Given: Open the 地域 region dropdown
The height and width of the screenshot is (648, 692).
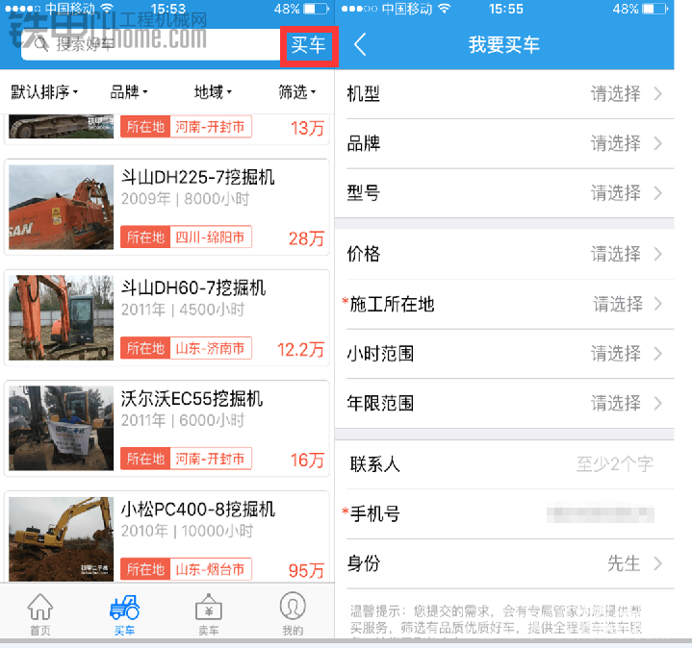Looking at the screenshot, I should point(213,92).
